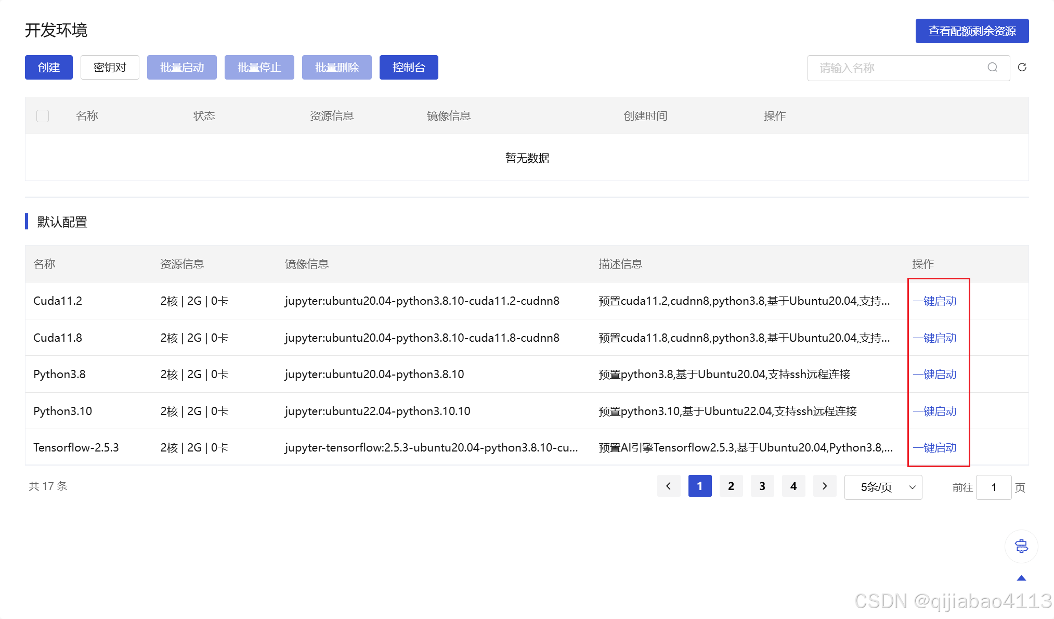This screenshot has height=619, width=1054.
Task: Toggle the select-all checkbox in table header
Action: coord(43,116)
